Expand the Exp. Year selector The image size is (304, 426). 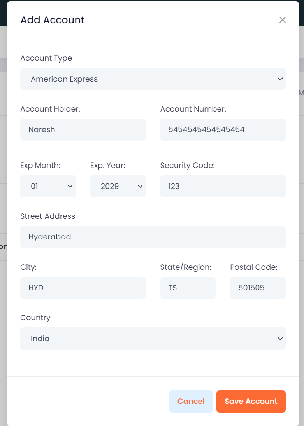click(118, 186)
